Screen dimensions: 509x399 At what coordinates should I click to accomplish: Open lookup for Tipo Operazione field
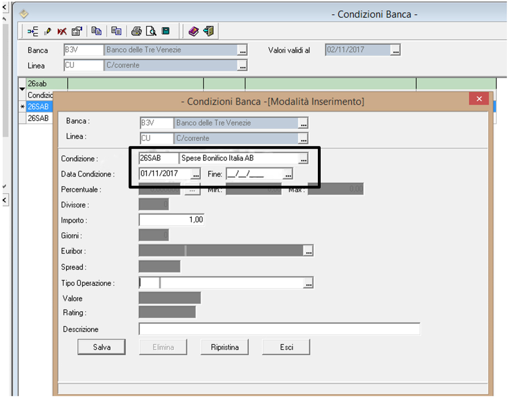click(308, 282)
